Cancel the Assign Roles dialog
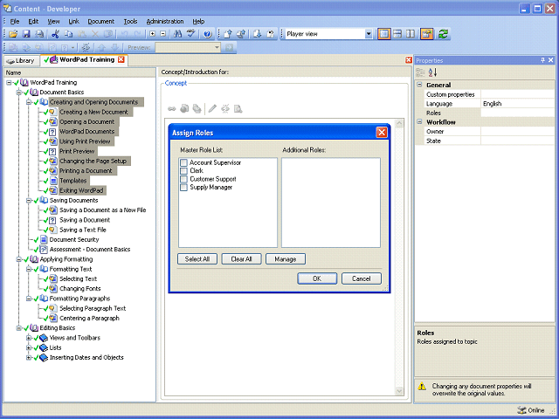 click(361, 278)
